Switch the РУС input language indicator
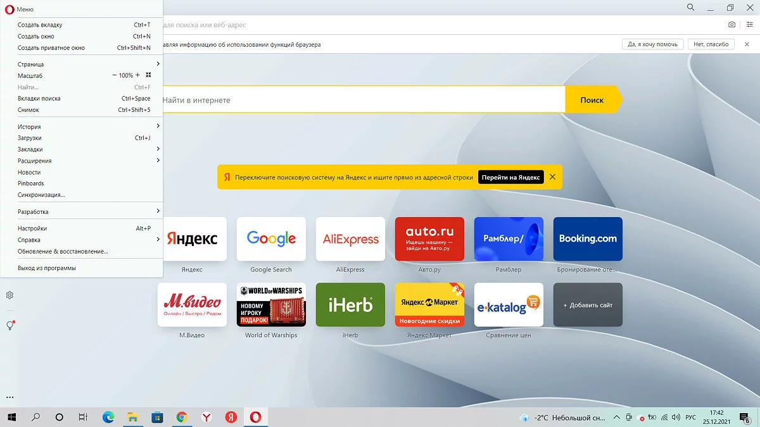This screenshot has height=427, width=760. pyautogui.click(x=691, y=418)
